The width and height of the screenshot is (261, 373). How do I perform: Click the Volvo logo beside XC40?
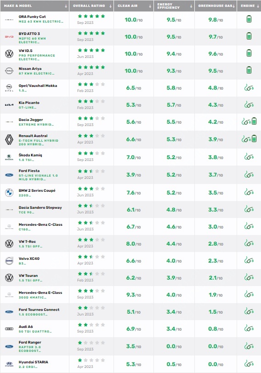click(9, 261)
